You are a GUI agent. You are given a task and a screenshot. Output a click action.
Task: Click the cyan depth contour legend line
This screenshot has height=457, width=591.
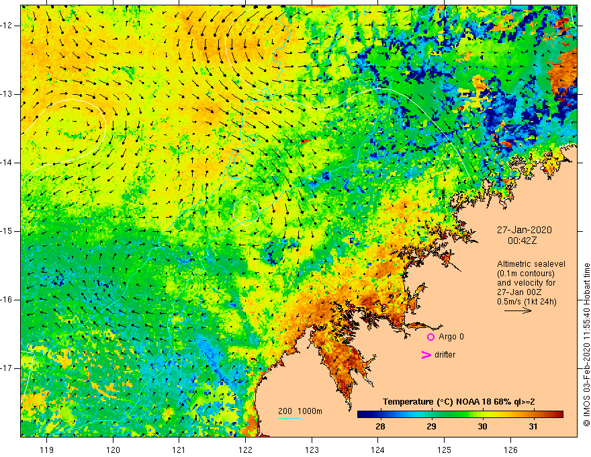click(x=289, y=418)
